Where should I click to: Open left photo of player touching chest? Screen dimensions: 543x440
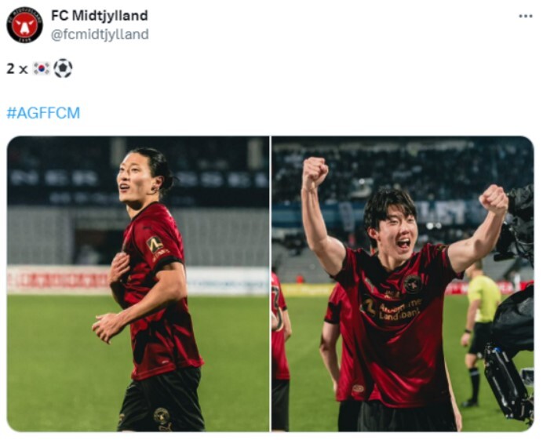[x=138, y=283]
